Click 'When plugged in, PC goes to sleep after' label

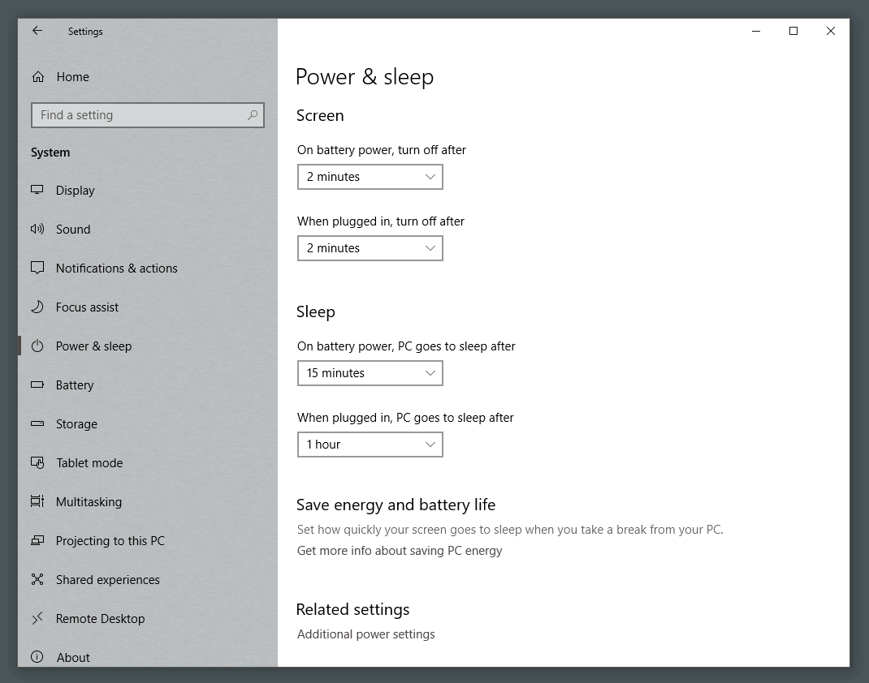405,418
